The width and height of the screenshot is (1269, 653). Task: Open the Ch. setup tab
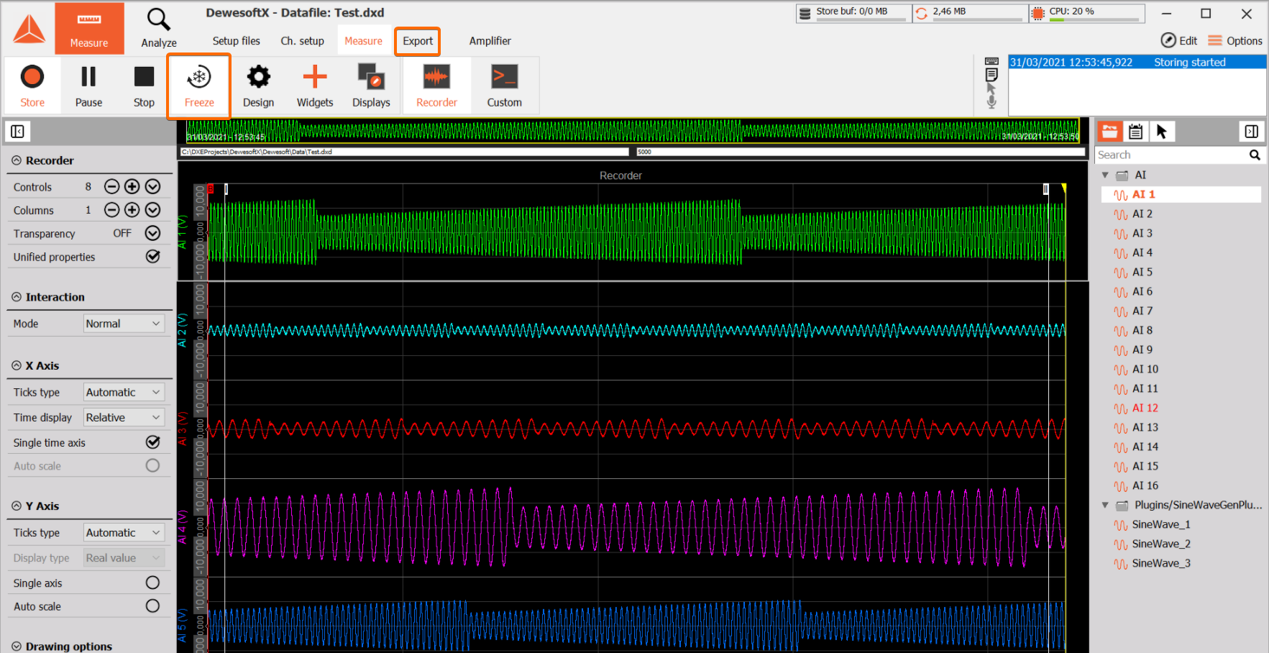click(302, 41)
